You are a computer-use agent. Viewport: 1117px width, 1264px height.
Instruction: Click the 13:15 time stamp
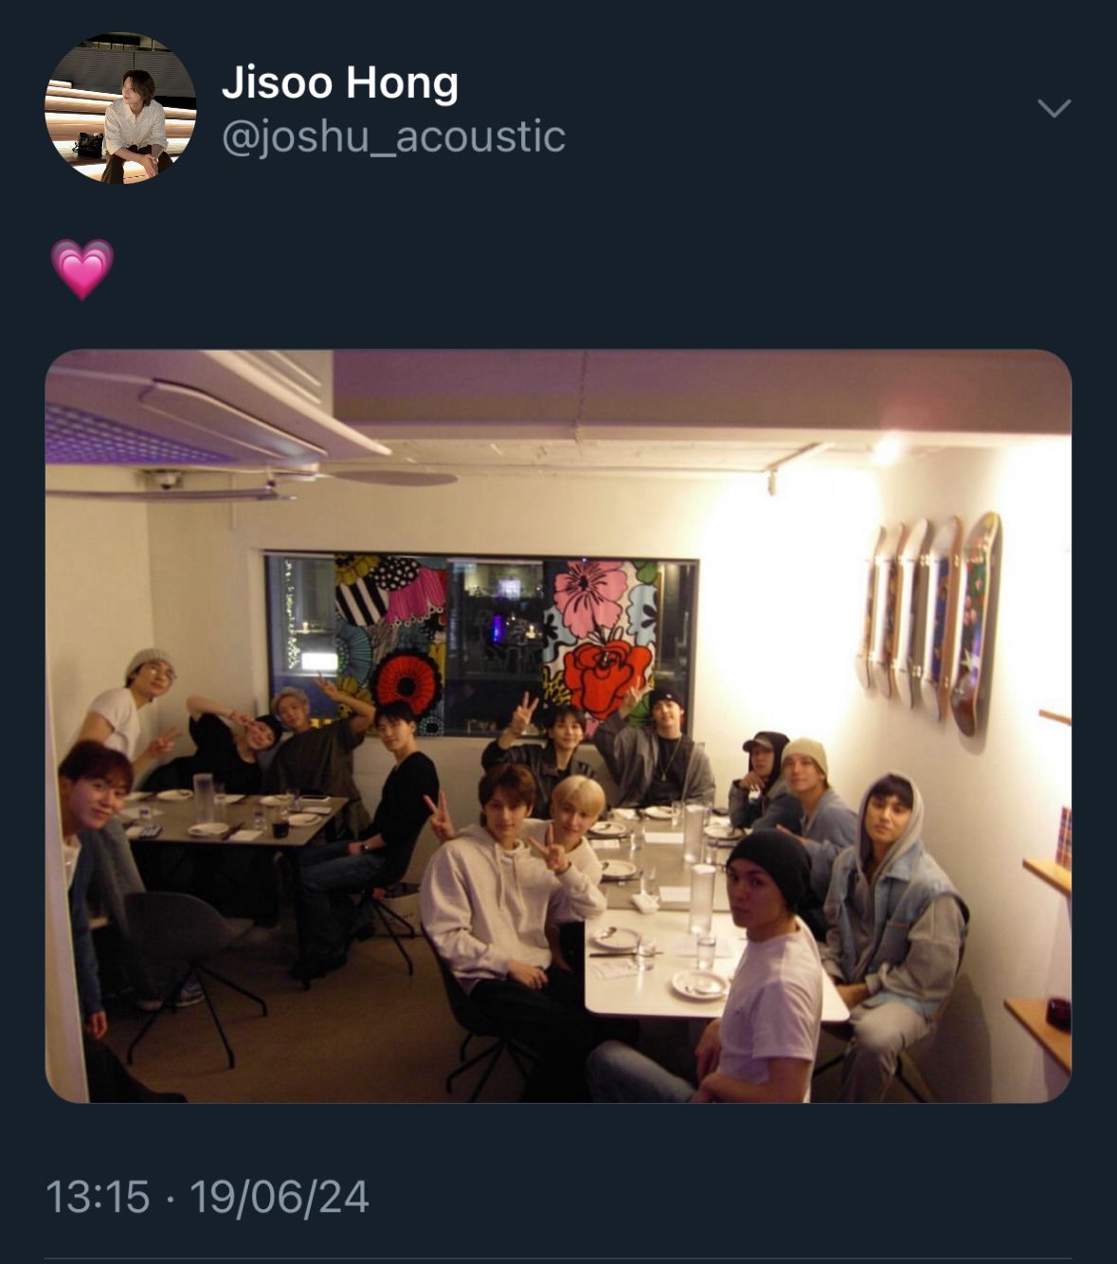coord(98,1197)
